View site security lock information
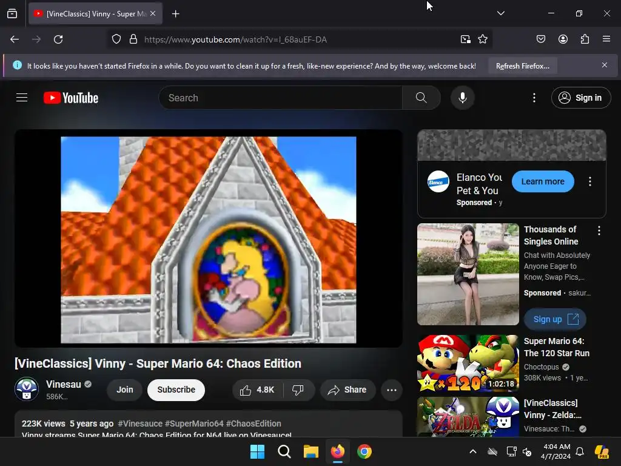The image size is (621, 466). coord(133,39)
